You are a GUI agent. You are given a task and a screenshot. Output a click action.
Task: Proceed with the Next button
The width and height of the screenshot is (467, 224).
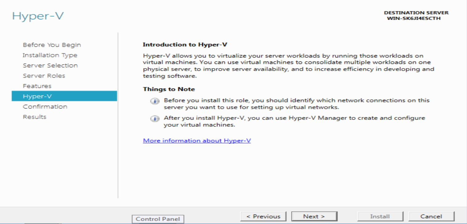(x=314, y=216)
